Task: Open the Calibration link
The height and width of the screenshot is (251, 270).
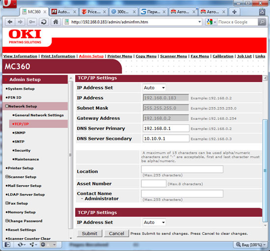Action: tap(223, 56)
